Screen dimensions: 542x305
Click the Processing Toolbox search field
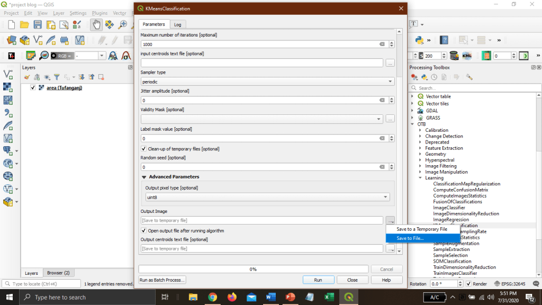tap(474, 88)
